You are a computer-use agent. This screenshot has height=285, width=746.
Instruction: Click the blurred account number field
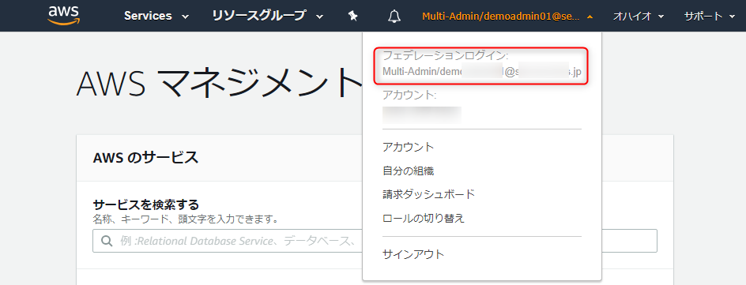coord(422,115)
